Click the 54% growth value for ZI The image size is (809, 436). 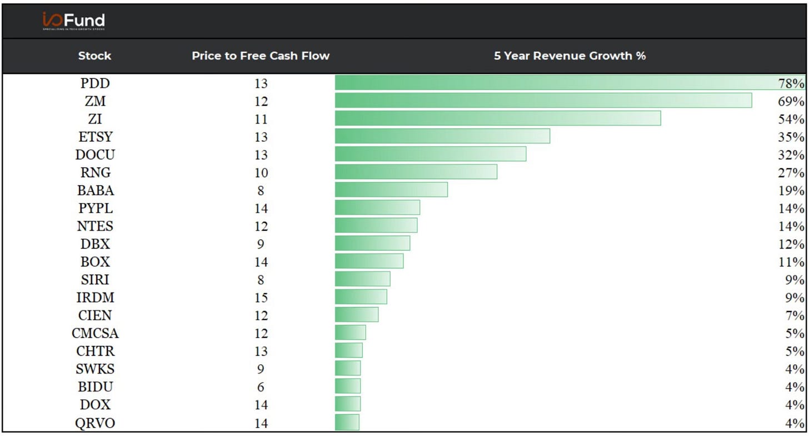click(x=791, y=120)
